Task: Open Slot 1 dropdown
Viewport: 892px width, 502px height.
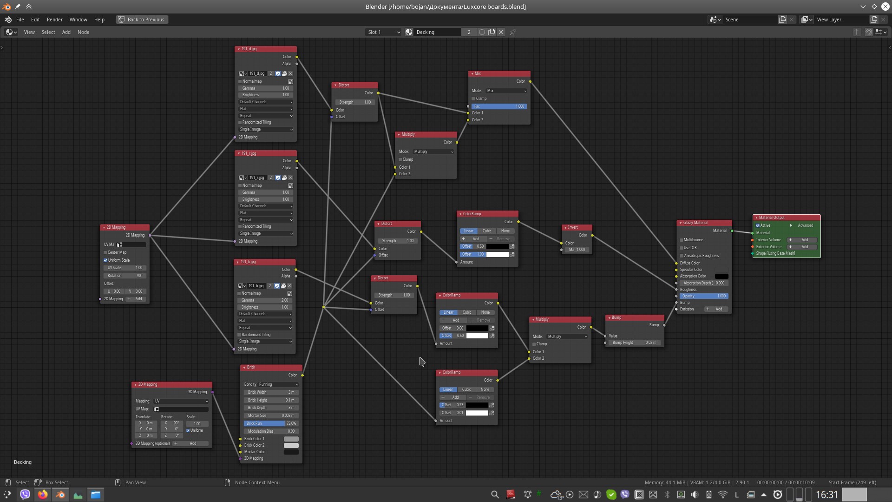Action: click(x=383, y=32)
